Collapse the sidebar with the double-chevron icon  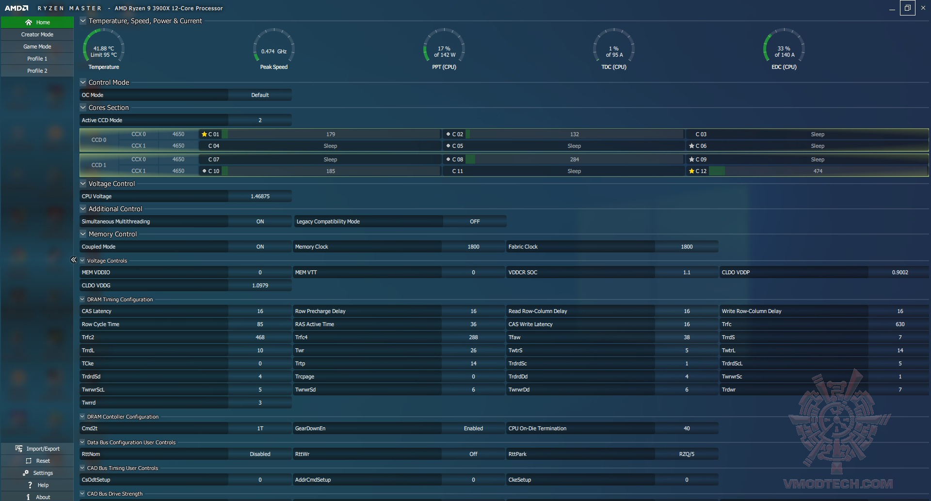click(x=74, y=260)
